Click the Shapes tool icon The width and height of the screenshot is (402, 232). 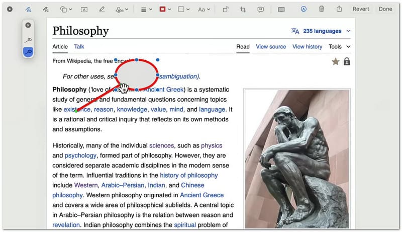pyautogui.click(x=63, y=10)
